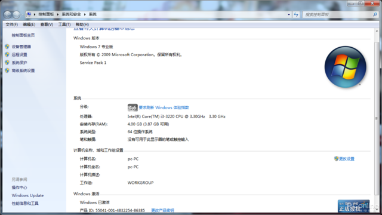
Task: Click the Control Panel icon in address bar
Action: 29,14
